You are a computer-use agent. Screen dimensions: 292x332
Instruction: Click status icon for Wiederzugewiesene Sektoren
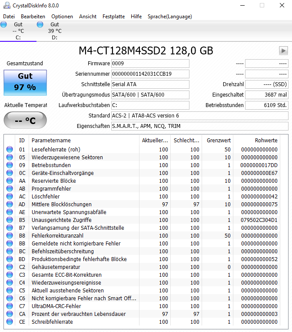10,157
